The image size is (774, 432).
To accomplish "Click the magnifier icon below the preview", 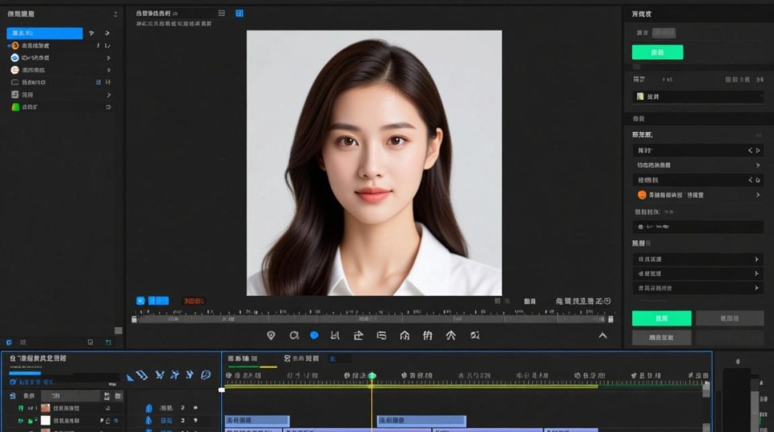I will [x=294, y=335].
